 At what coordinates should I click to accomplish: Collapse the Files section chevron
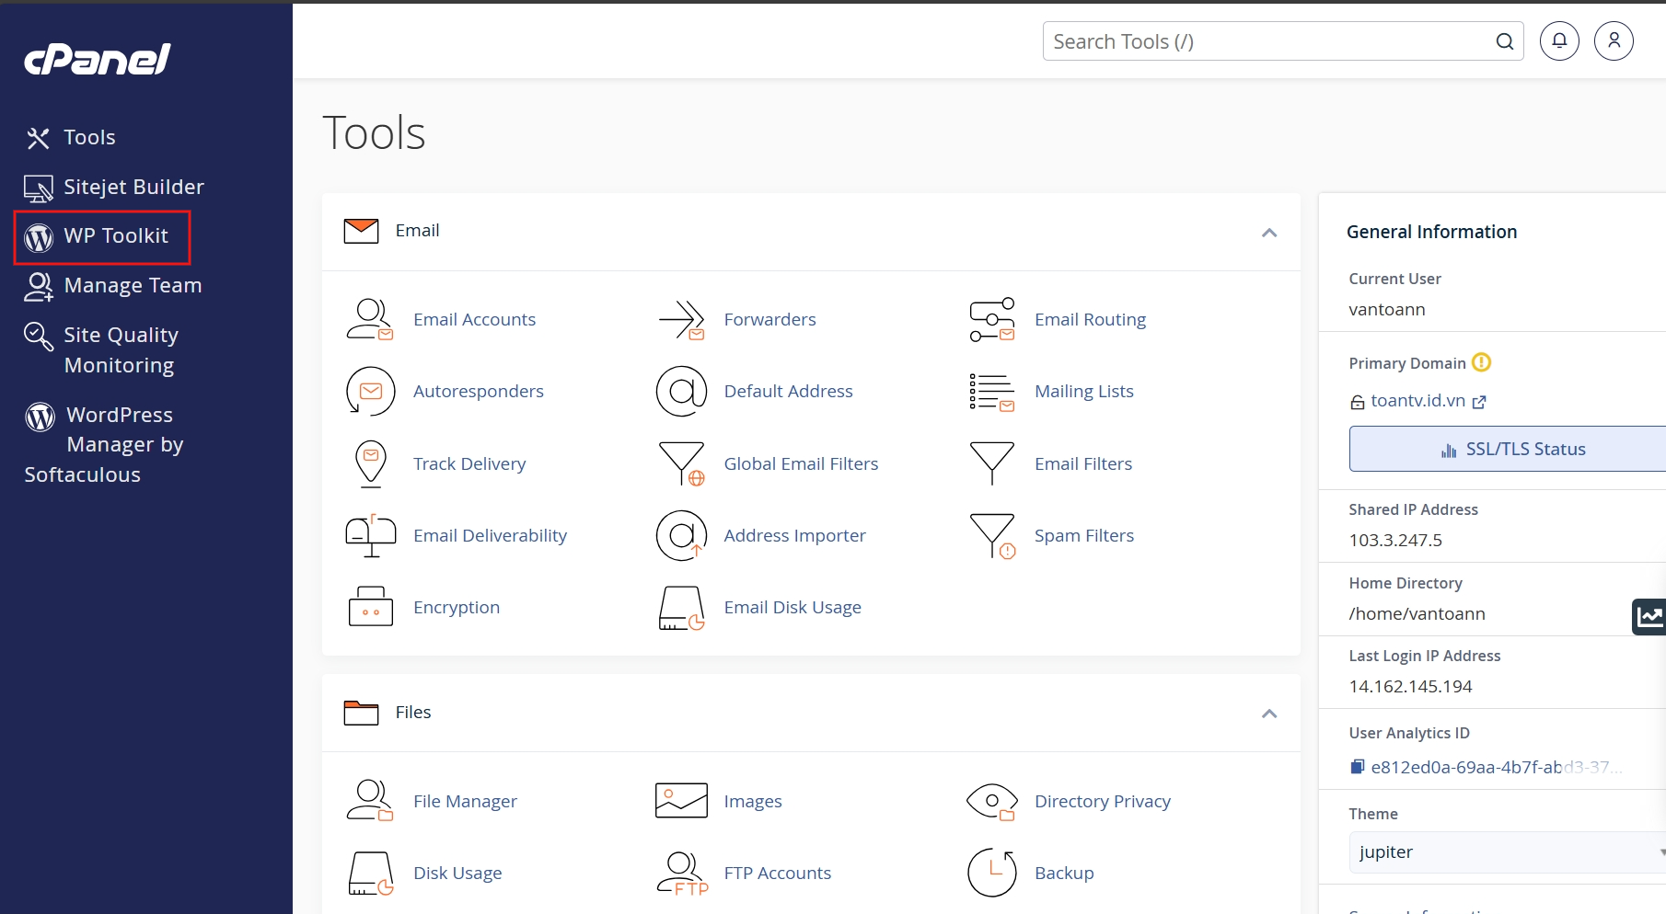click(x=1269, y=714)
